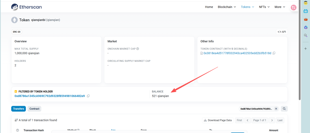Click the help icon beside Onchain Market Cap

138,49
